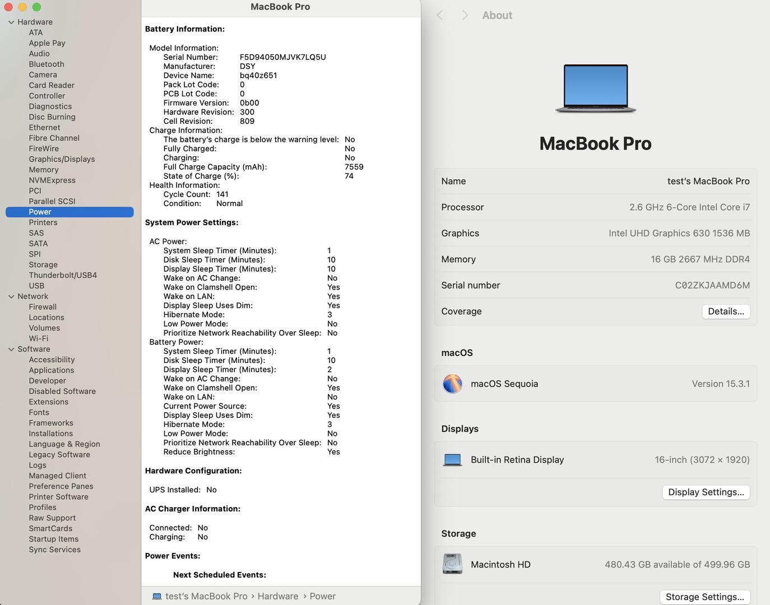Click the Macintosh HD storage row
770x605 pixels.
pos(596,565)
